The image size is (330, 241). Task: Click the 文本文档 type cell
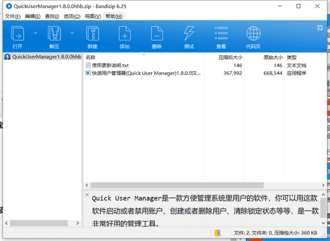297,66
